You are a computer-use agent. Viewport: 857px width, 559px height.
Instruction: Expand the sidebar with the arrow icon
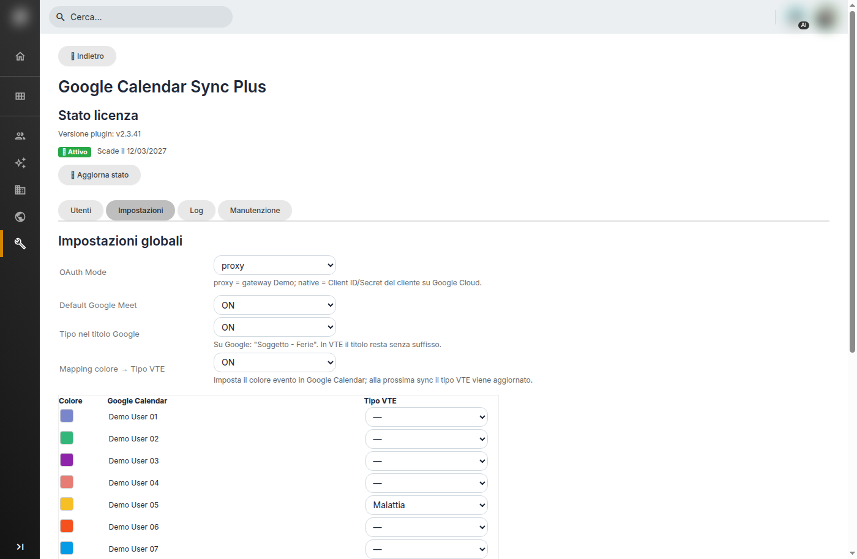(x=20, y=547)
